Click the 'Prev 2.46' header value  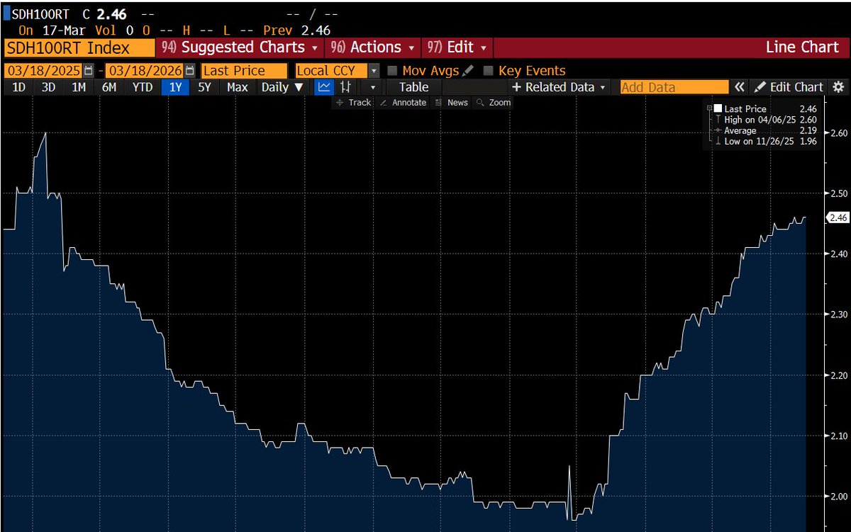coord(296,30)
